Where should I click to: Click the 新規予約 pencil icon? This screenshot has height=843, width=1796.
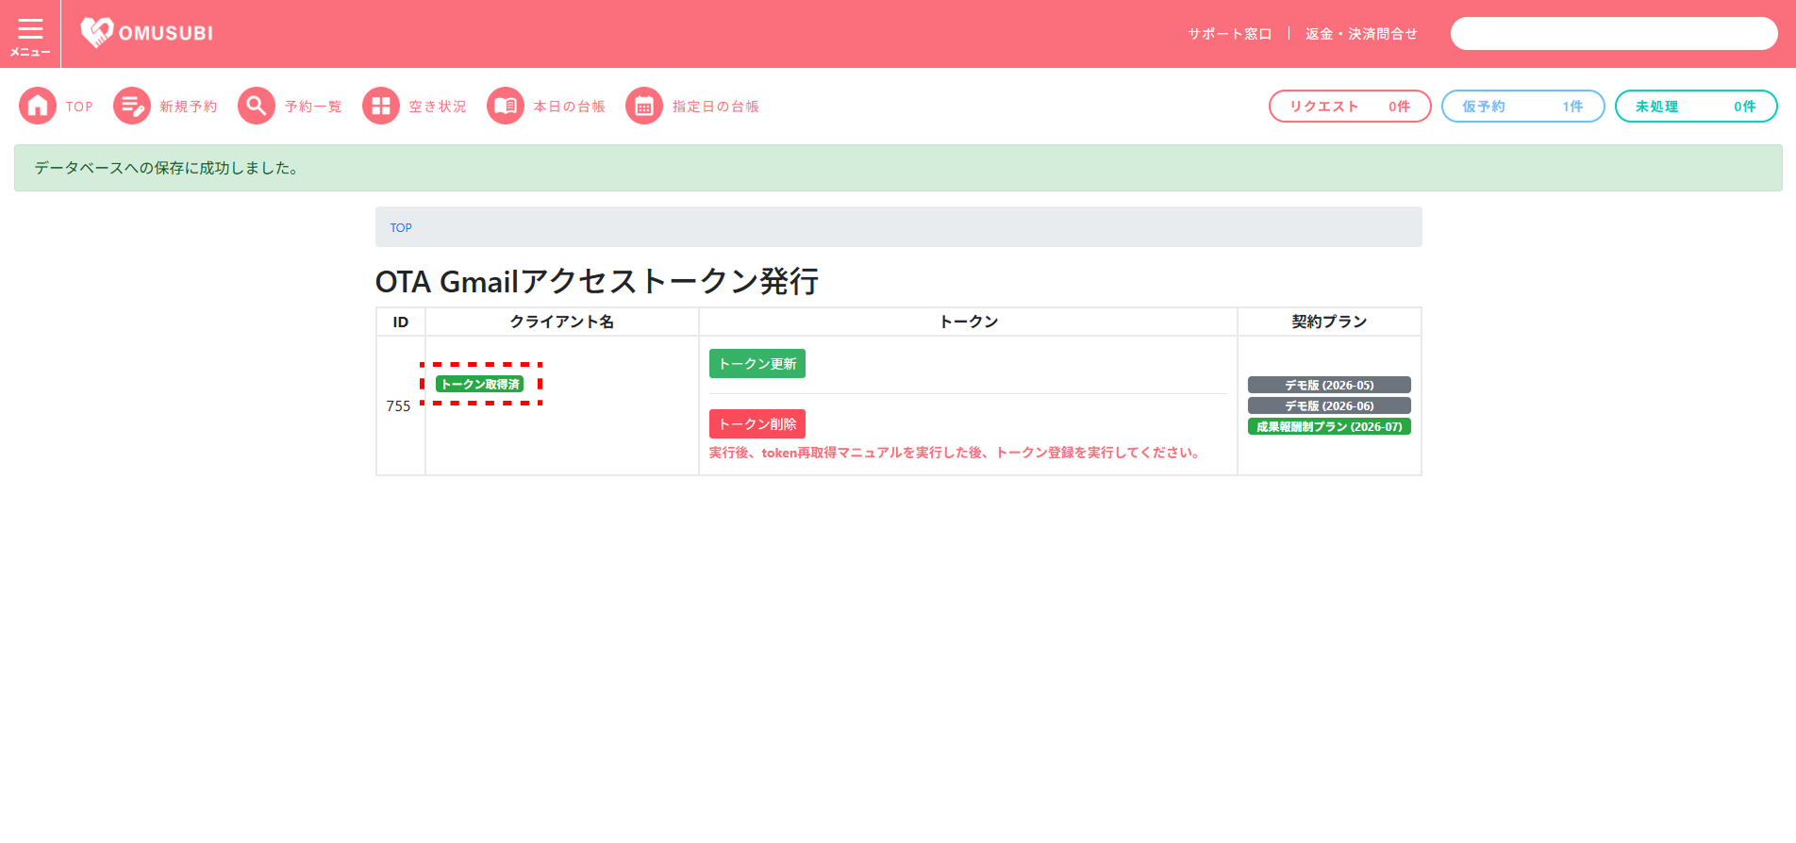[132, 107]
